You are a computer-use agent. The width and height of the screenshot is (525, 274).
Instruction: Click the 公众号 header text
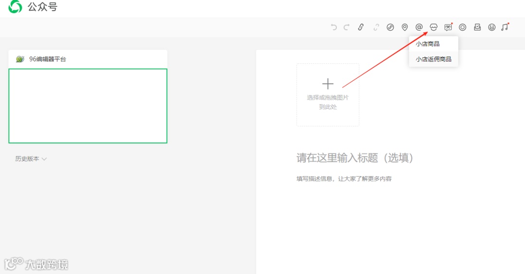point(42,7)
